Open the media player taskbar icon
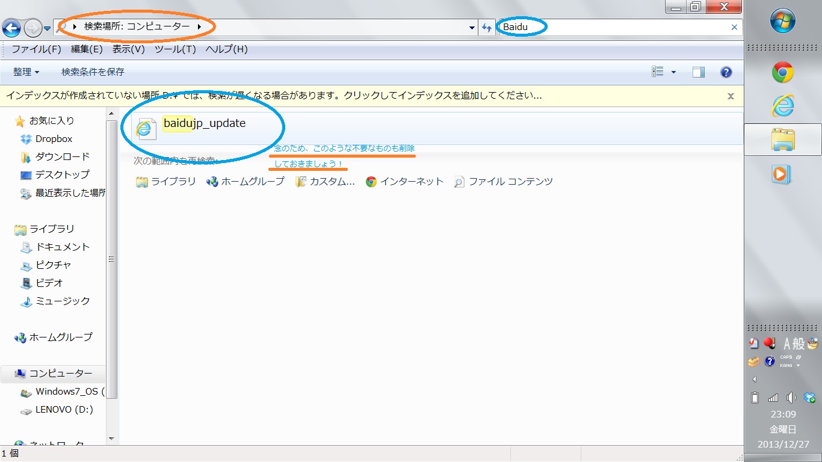 pyautogui.click(x=782, y=174)
